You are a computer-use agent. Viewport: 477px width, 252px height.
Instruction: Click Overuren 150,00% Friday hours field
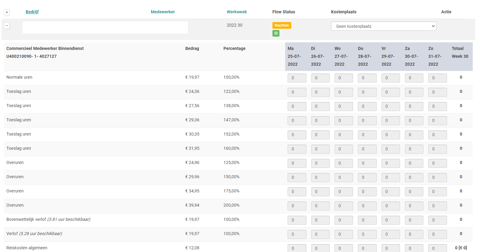[391, 178]
